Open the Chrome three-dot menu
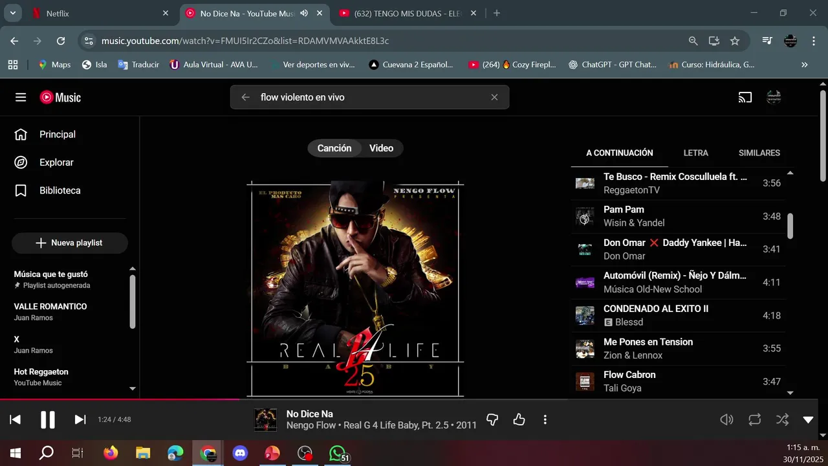Image resolution: width=828 pixels, height=466 pixels. 813,41
